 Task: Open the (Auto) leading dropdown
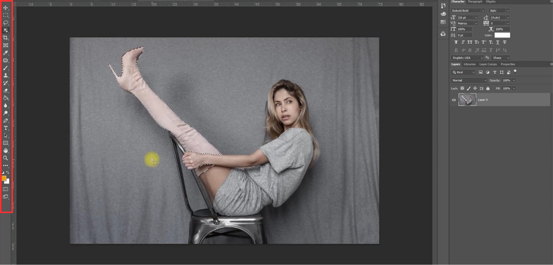coord(508,17)
